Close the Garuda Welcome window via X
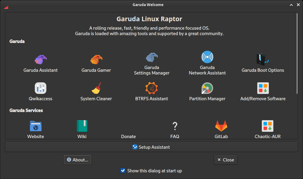The height and width of the screenshot is (179, 303). click(x=298, y=5)
